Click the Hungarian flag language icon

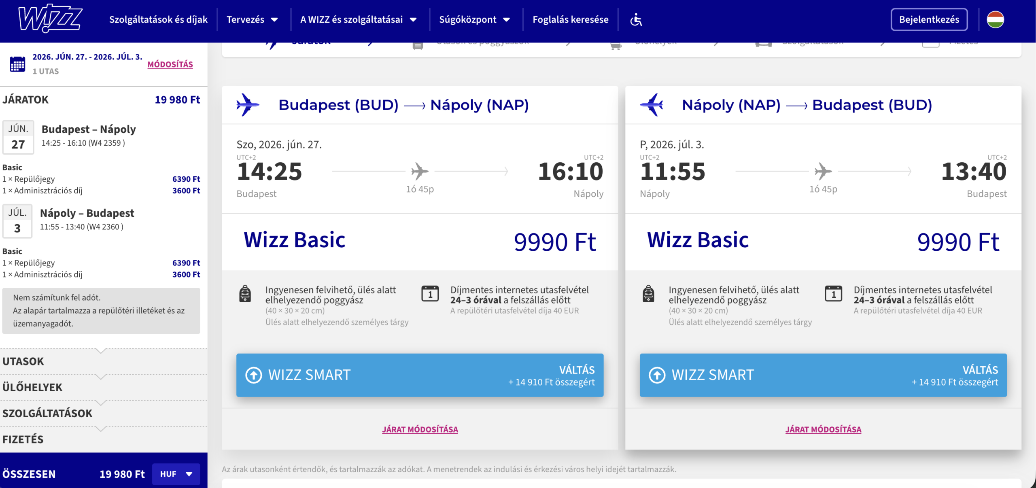(995, 19)
